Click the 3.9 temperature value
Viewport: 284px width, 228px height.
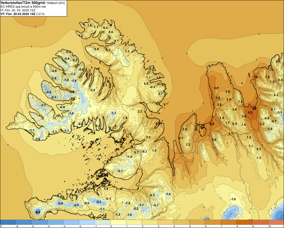tap(227, 91)
